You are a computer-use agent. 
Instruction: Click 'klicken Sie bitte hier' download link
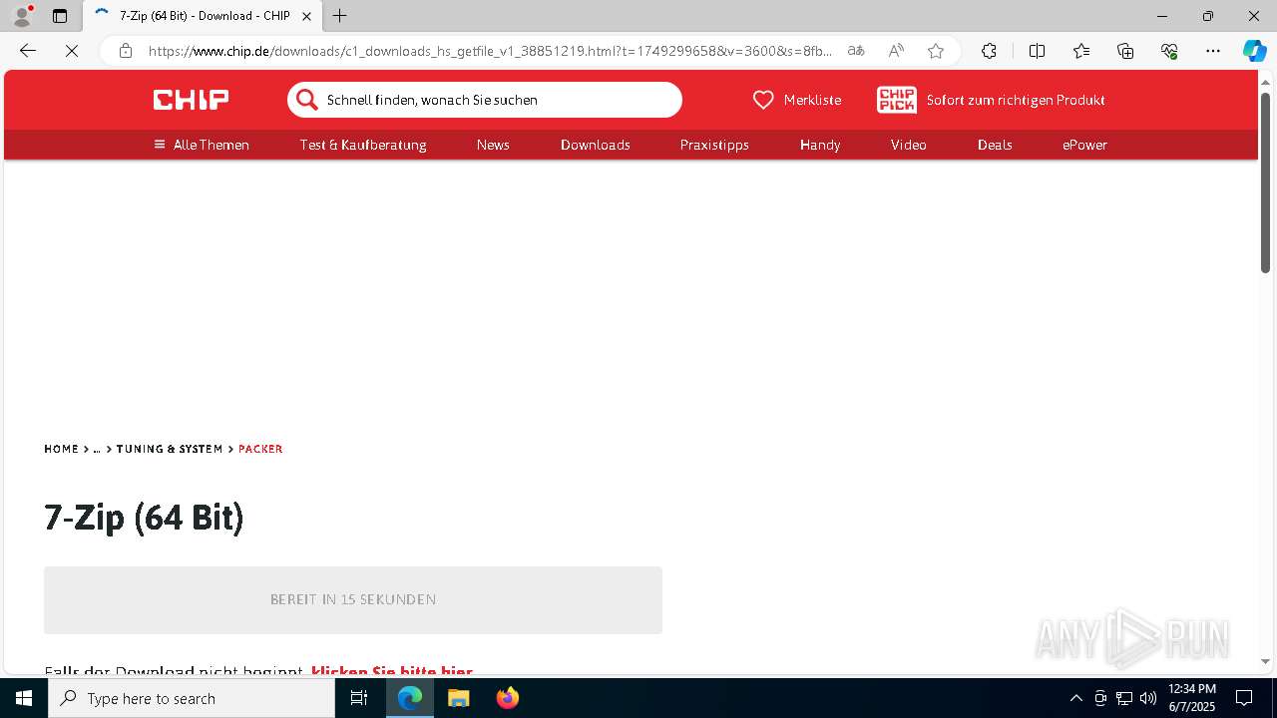point(392,672)
